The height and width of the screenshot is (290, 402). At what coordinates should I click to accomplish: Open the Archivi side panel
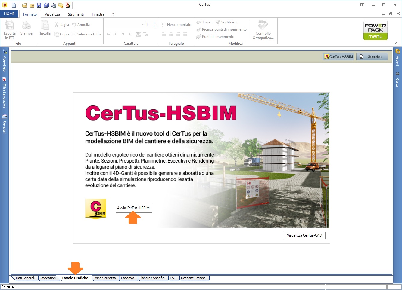(x=397, y=57)
